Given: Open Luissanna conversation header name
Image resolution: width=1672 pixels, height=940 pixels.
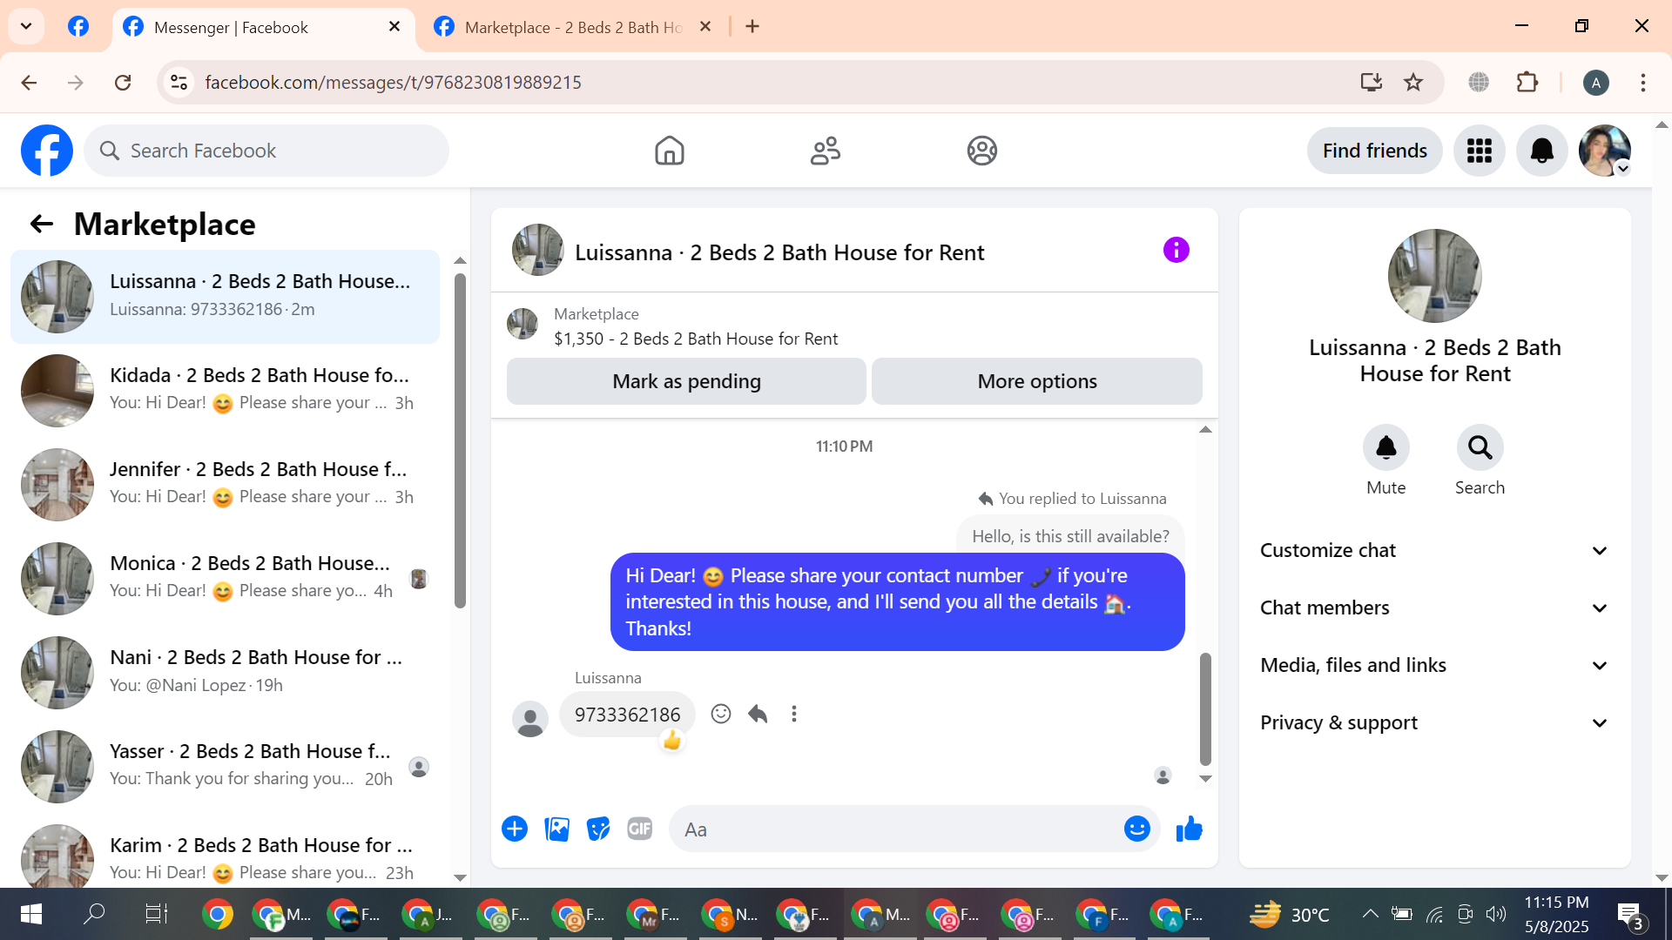Looking at the screenshot, I should [x=779, y=252].
